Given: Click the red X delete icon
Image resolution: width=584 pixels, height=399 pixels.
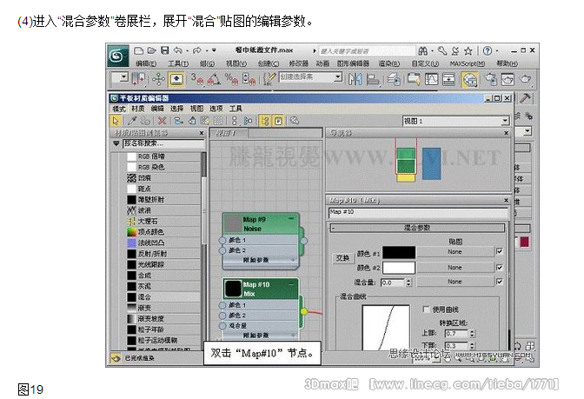Looking at the screenshot, I should tap(162, 121).
